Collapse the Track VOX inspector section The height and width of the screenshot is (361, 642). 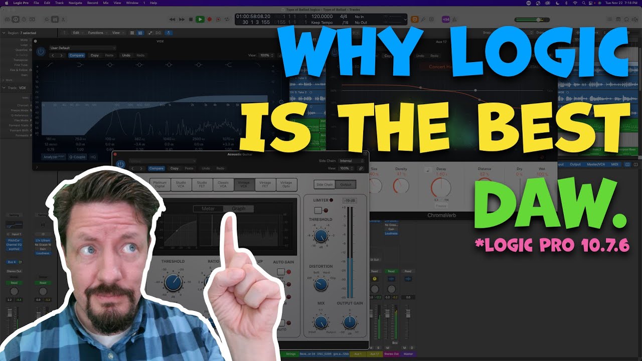click(x=4, y=88)
